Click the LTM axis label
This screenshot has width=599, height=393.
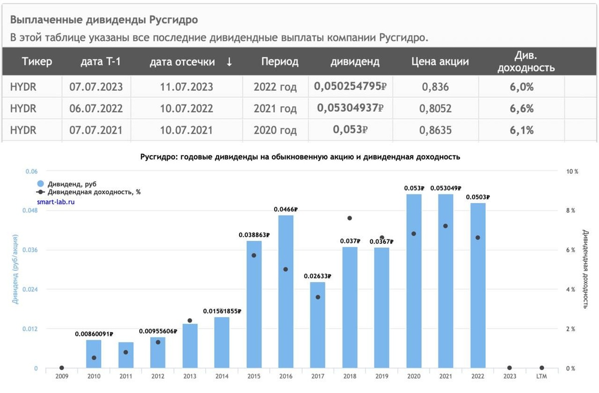(x=542, y=377)
